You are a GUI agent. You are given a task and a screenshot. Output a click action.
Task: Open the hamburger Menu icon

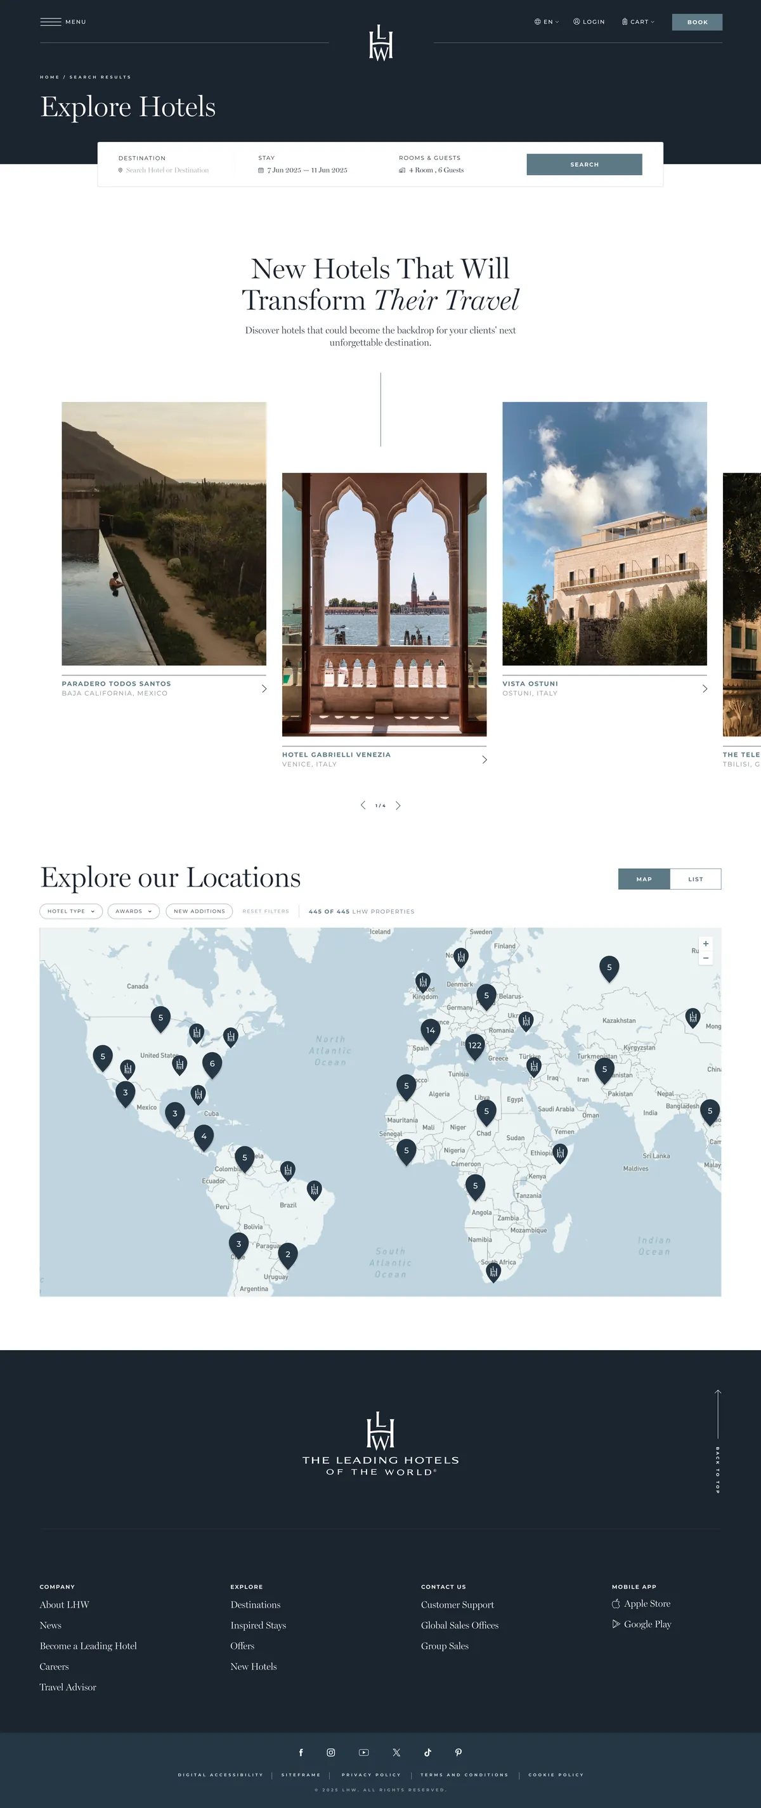point(51,22)
